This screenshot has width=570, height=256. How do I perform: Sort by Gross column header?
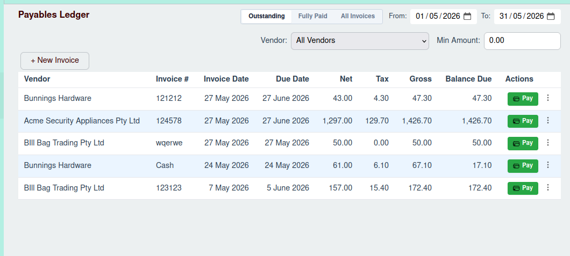(x=421, y=79)
